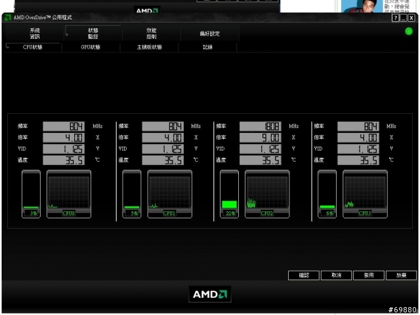
Task: Open the 偏好設定 tab
Action: coord(210,34)
